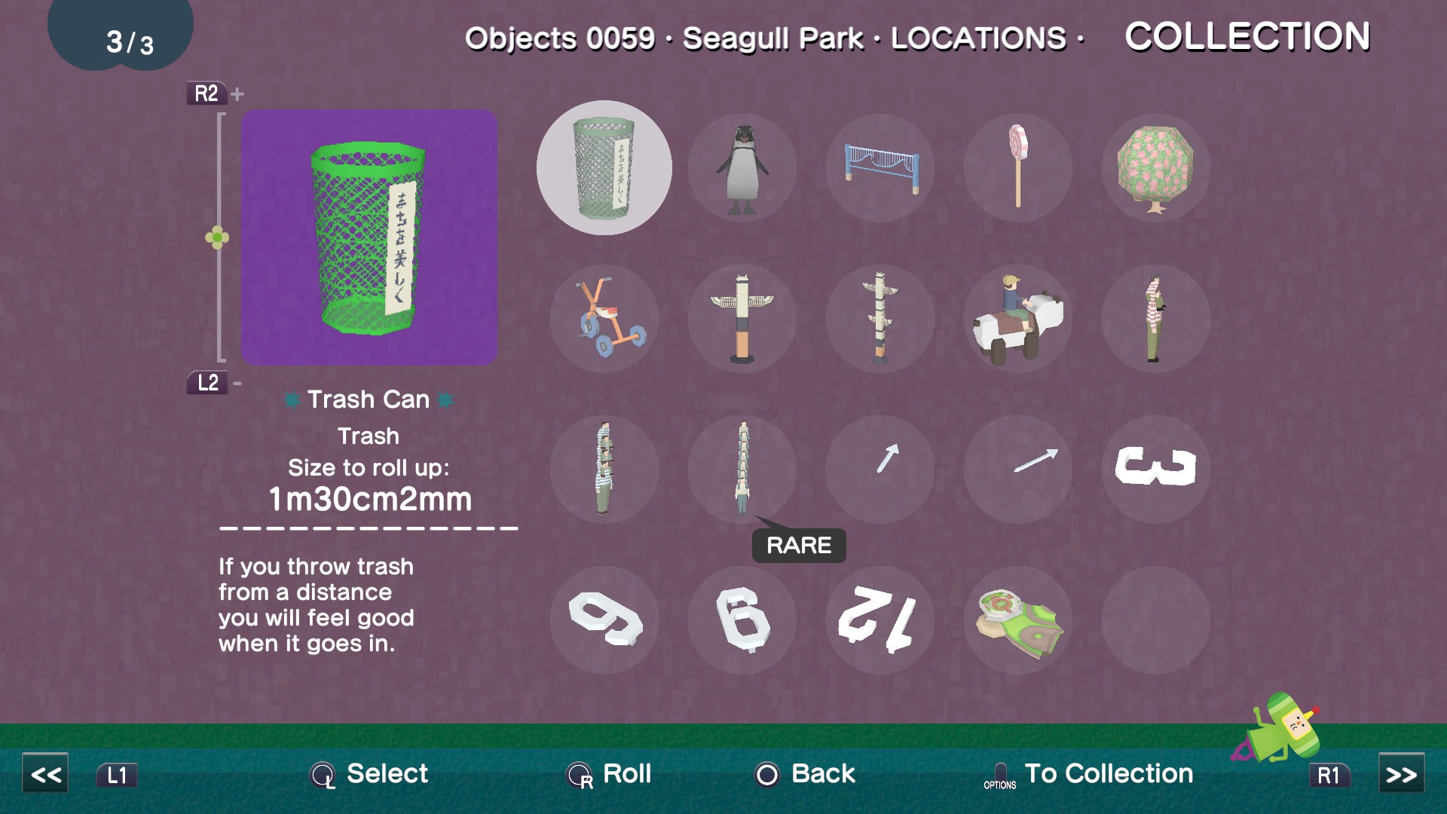Open the LOCATIONS tab
Screen dimensions: 1447x814
(978, 38)
